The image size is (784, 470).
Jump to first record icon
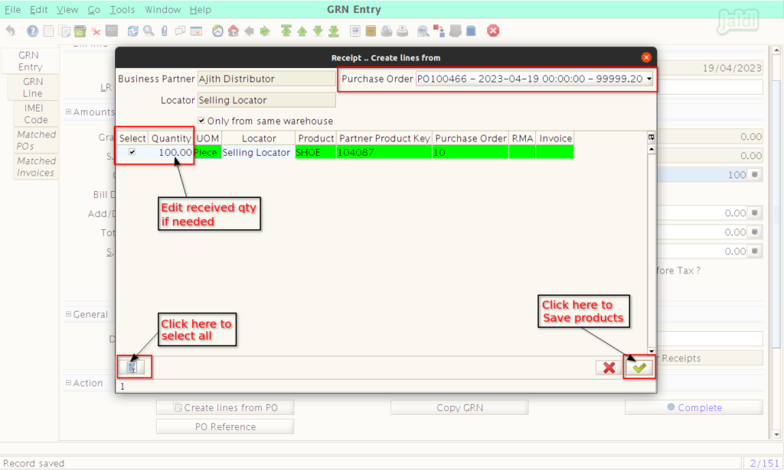pos(286,31)
